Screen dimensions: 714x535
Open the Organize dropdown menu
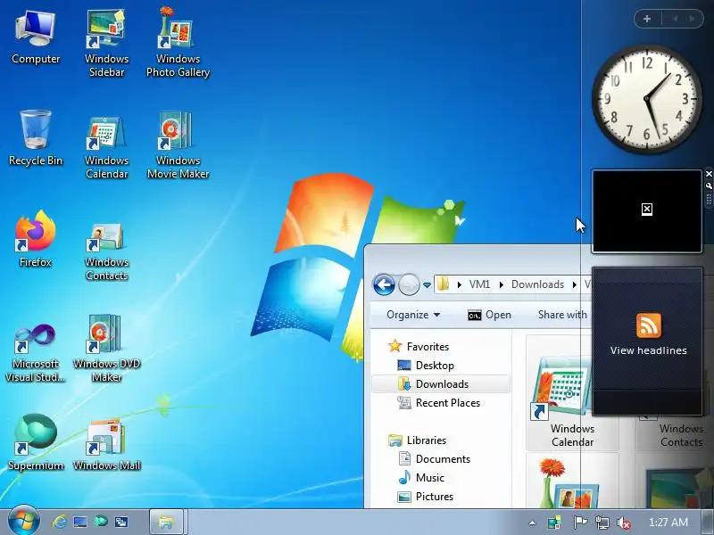click(x=413, y=315)
